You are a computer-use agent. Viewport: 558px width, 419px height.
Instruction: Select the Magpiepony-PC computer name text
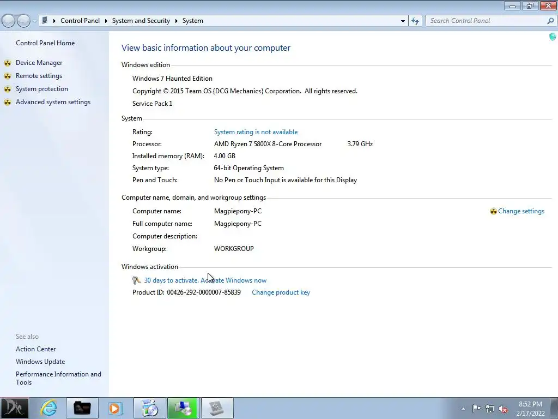[238, 211]
